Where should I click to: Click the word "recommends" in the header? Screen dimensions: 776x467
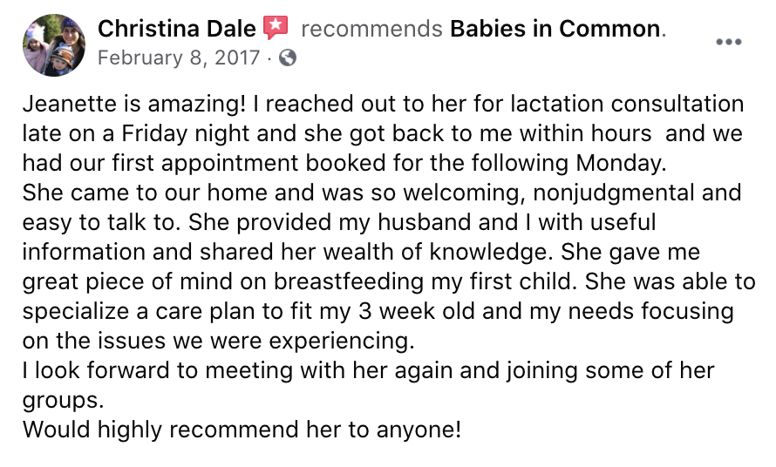click(x=371, y=30)
